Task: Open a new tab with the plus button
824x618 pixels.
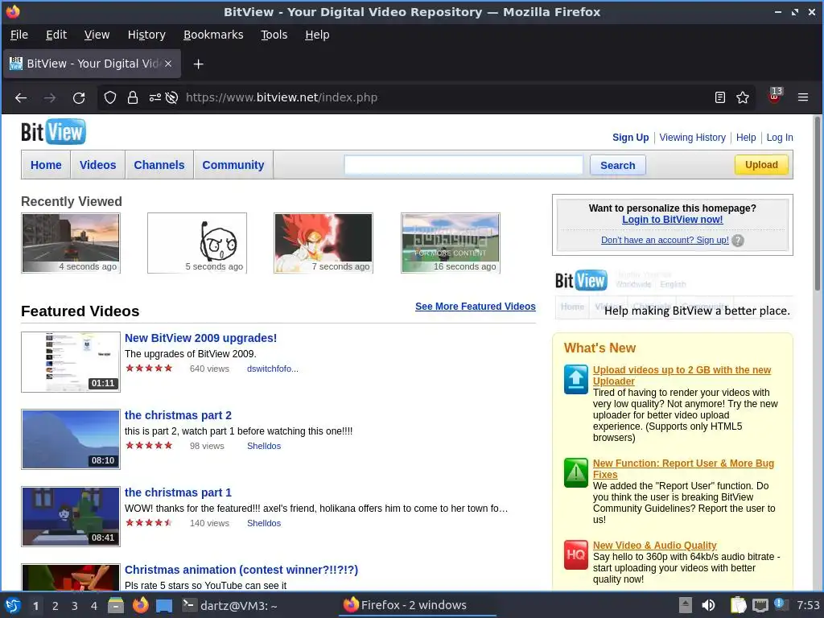Action: (198, 64)
